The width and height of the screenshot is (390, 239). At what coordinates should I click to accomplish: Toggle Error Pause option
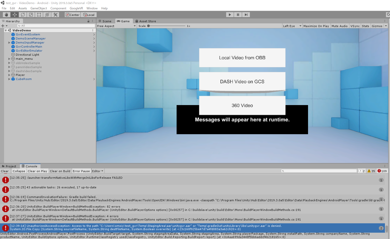81,171
